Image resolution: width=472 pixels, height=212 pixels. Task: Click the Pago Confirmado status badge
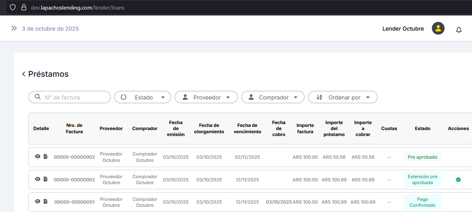422,202
